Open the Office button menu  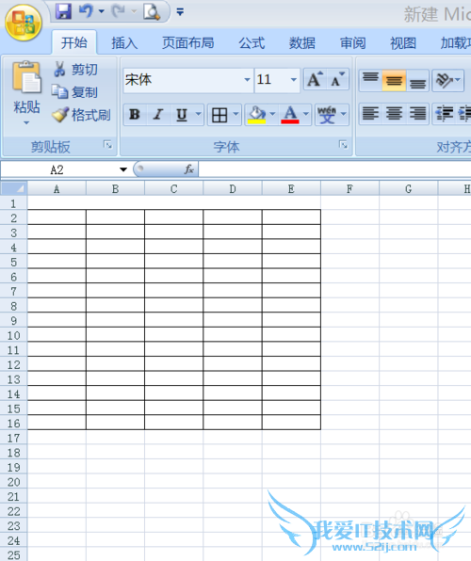[x=24, y=23]
